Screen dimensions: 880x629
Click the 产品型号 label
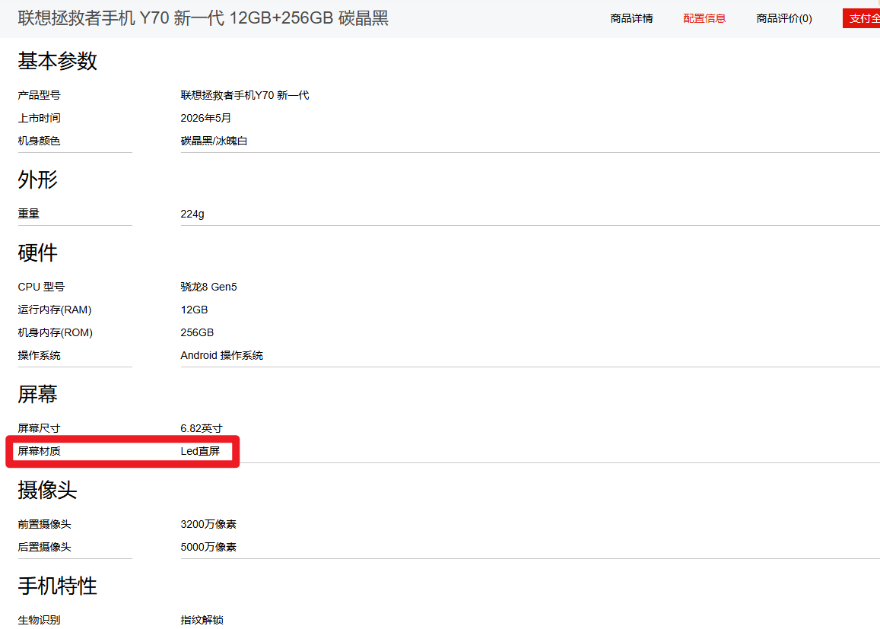[39, 95]
